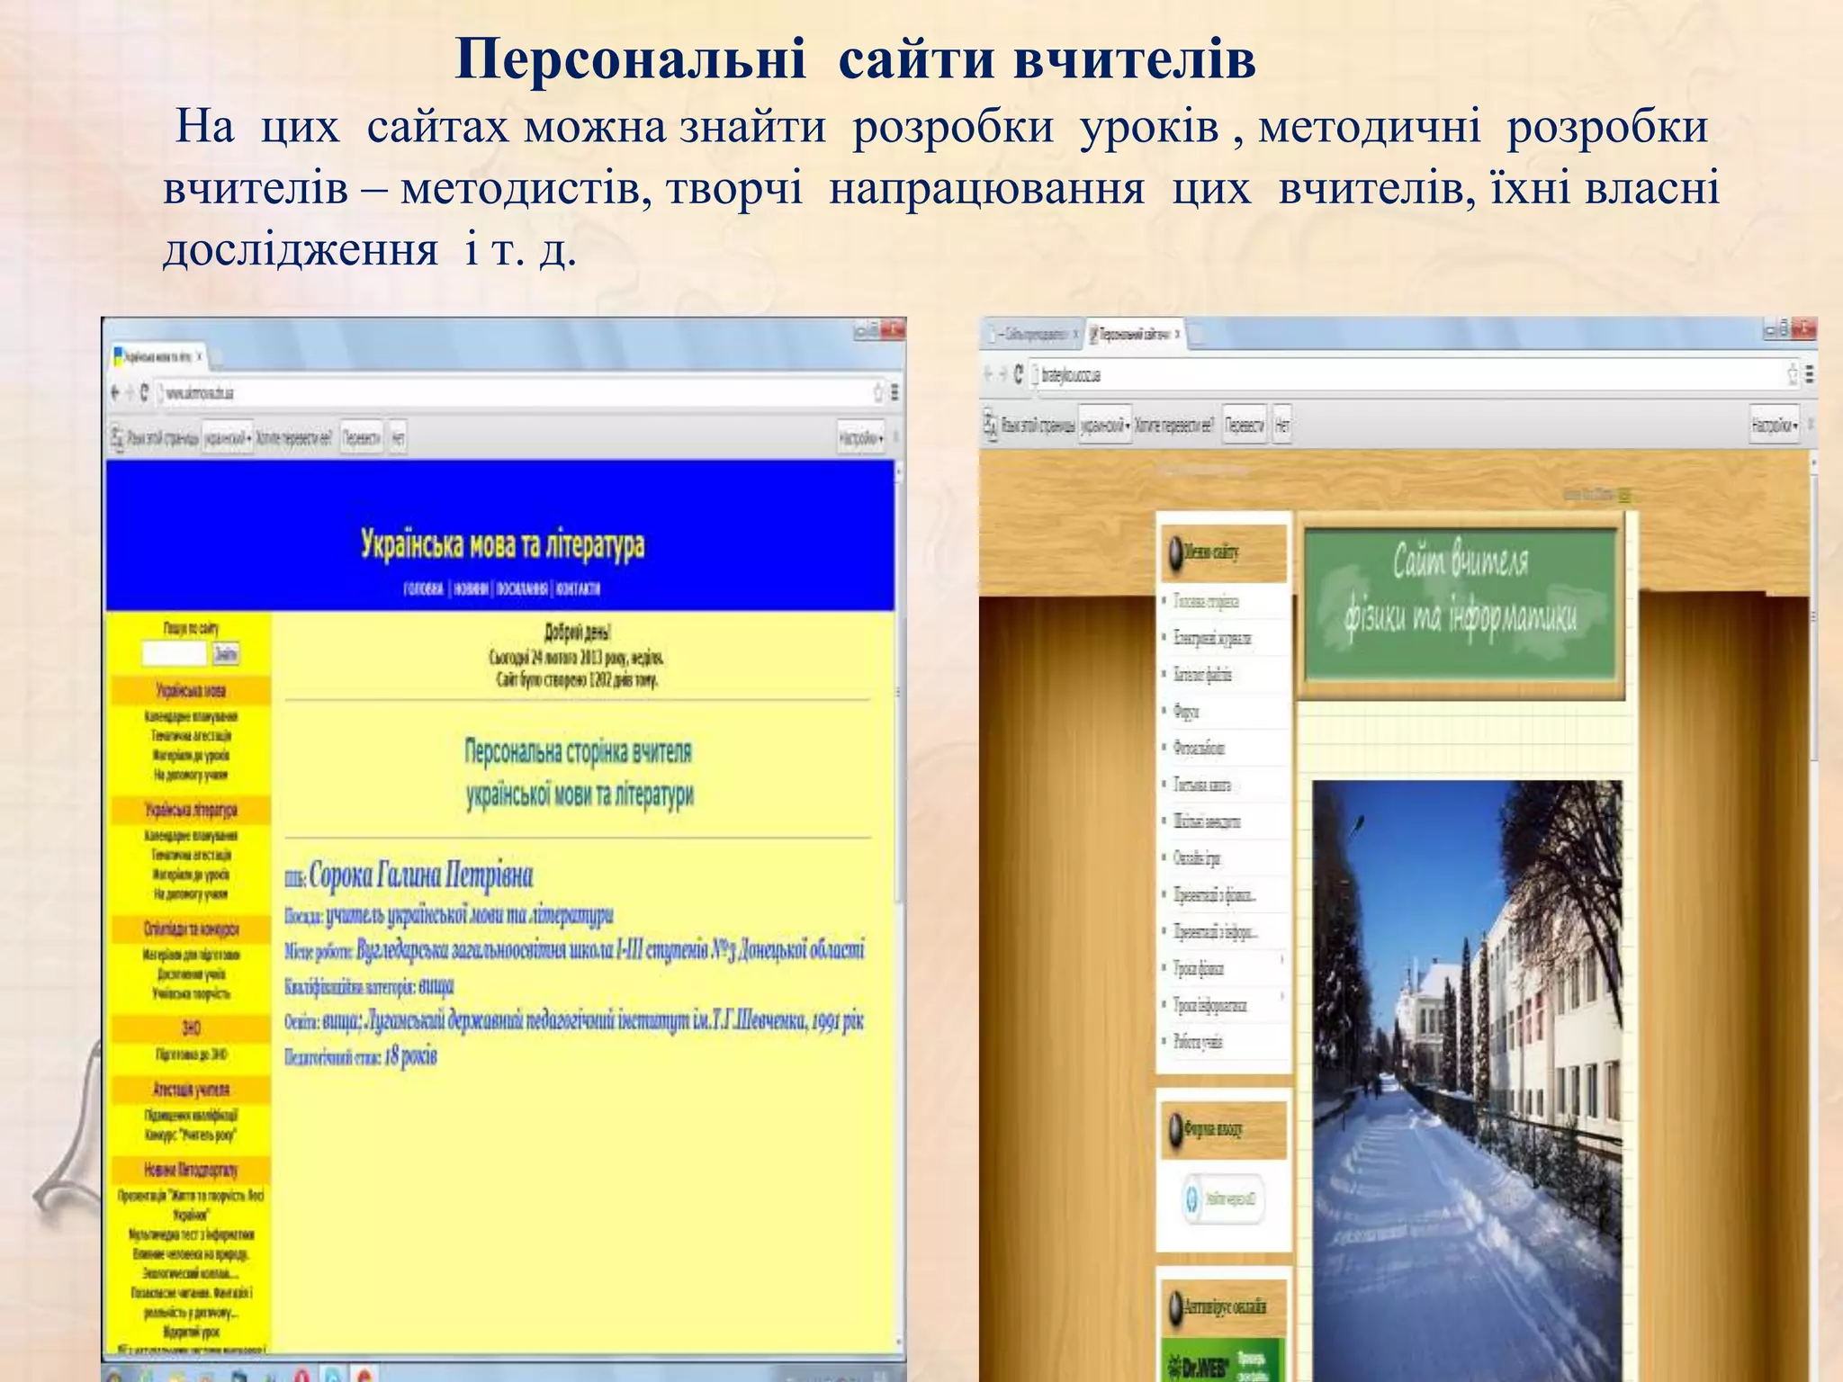The width and height of the screenshot is (1843, 1382).
Task: Expand the Уроки інформатики submenu arrow
Action: pyautogui.click(x=1281, y=997)
